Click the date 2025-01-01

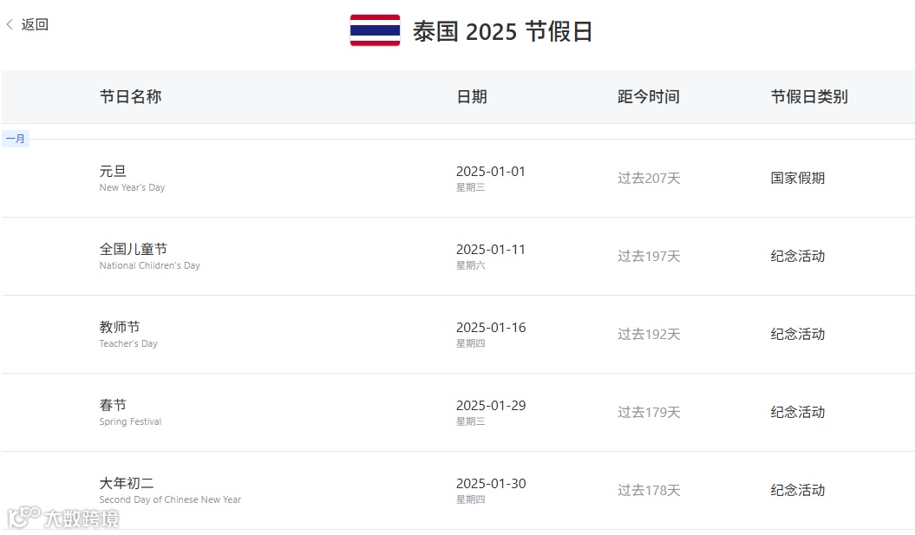[491, 172]
